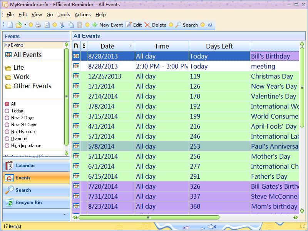The height and width of the screenshot is (231, 308).
Task: Expand navigation pane options arrow at bottom
Action: (x=64, y=214)
